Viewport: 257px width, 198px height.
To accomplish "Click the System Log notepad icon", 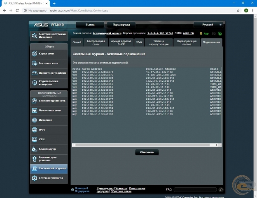I will 35,168.
